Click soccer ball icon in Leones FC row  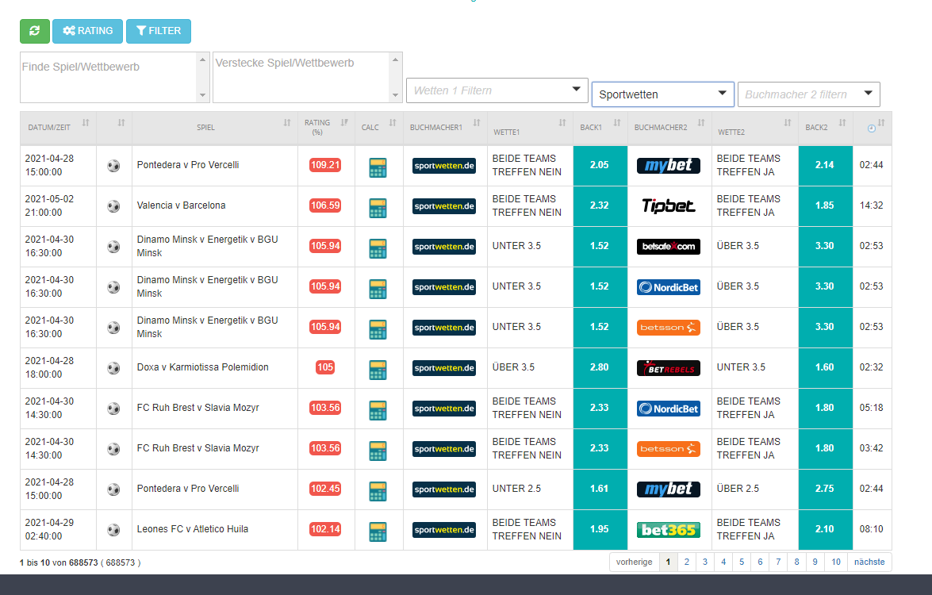point(113,530)
